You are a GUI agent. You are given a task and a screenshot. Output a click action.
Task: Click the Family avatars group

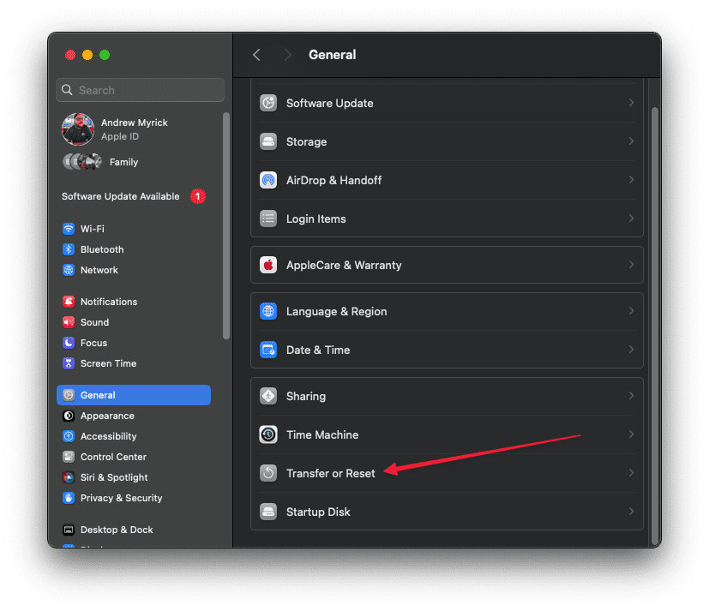pos(81,162)
